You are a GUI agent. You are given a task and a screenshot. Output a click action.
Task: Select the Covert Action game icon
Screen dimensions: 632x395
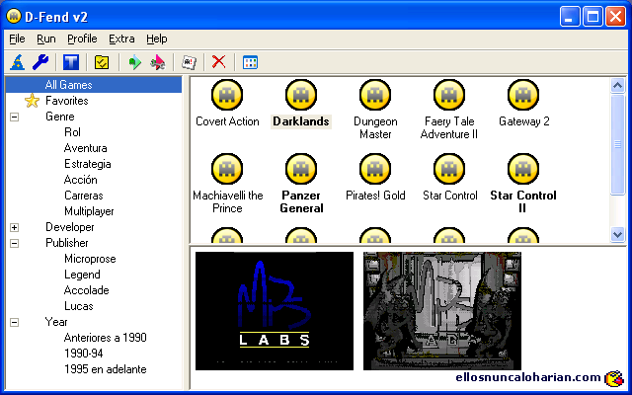click(x=227, y=95)
